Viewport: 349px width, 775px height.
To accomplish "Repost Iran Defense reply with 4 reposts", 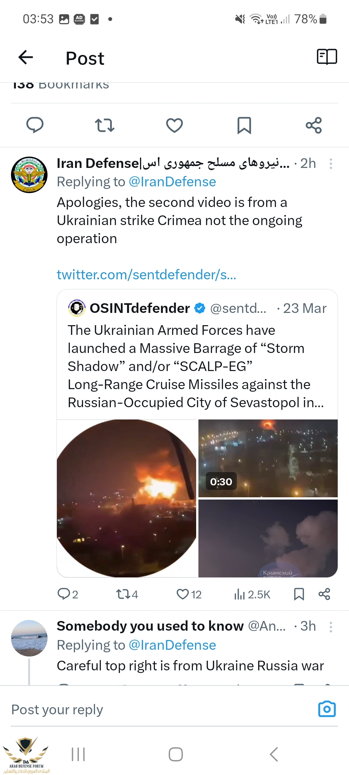I will click(x=127, y=594).
